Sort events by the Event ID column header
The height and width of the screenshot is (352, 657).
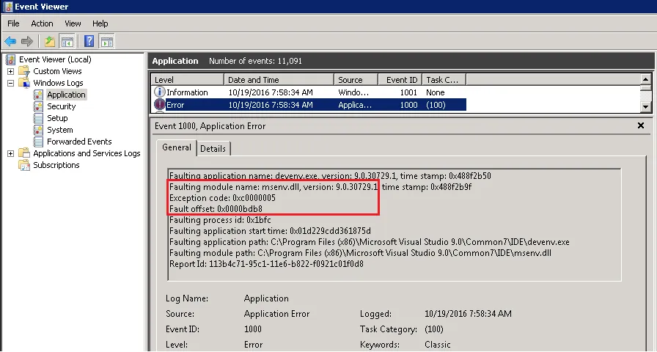(x=400, y=80)
